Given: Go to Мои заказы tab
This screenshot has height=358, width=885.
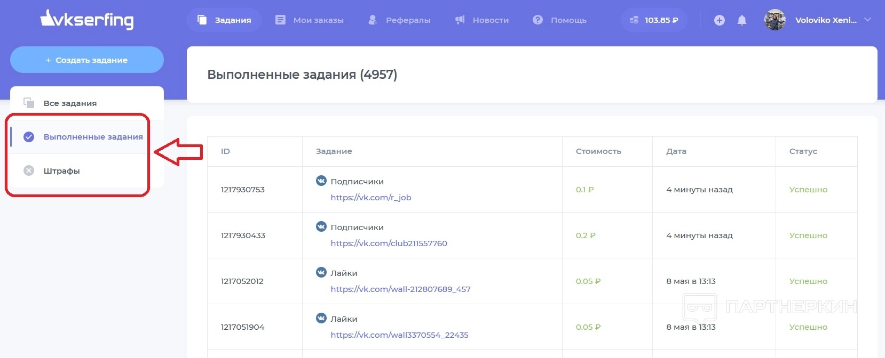Looking at the screenshot, I should click(310, 20).
